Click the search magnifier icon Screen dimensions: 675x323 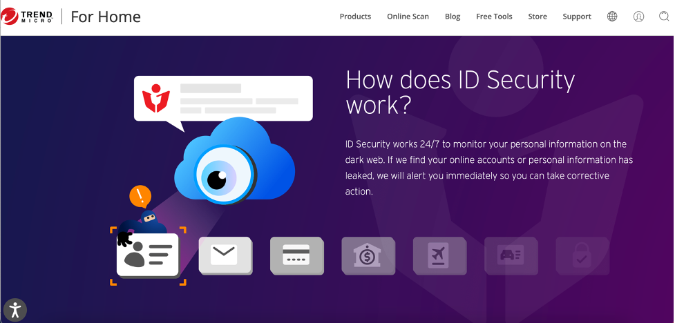click(664, 17)
